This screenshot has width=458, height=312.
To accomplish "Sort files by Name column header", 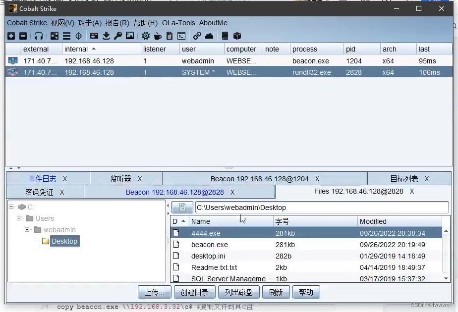I will [231, 221].
